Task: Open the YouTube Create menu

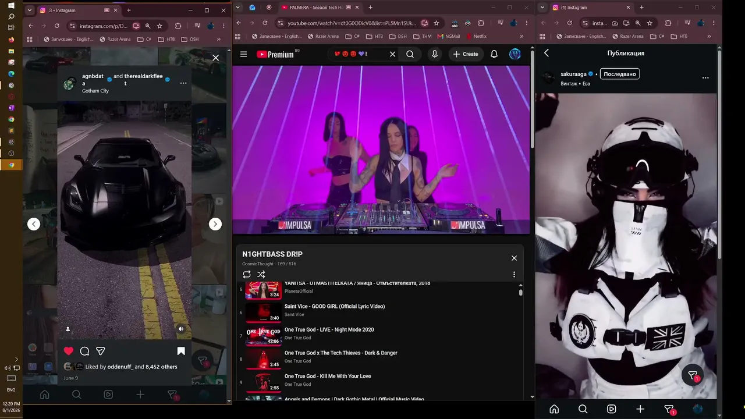Action: click(466, 54)
